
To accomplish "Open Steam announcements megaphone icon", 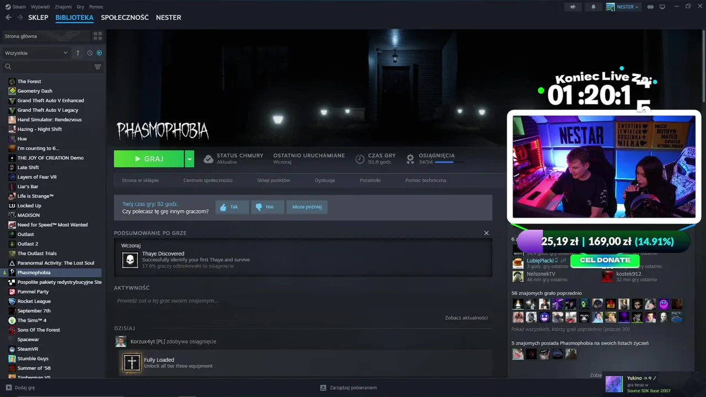I will click(573, 7).
